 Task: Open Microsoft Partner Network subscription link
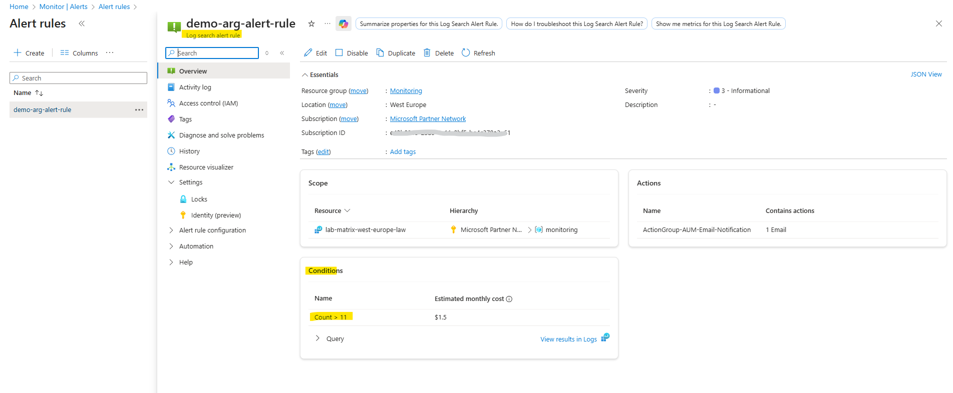[428, 119]
